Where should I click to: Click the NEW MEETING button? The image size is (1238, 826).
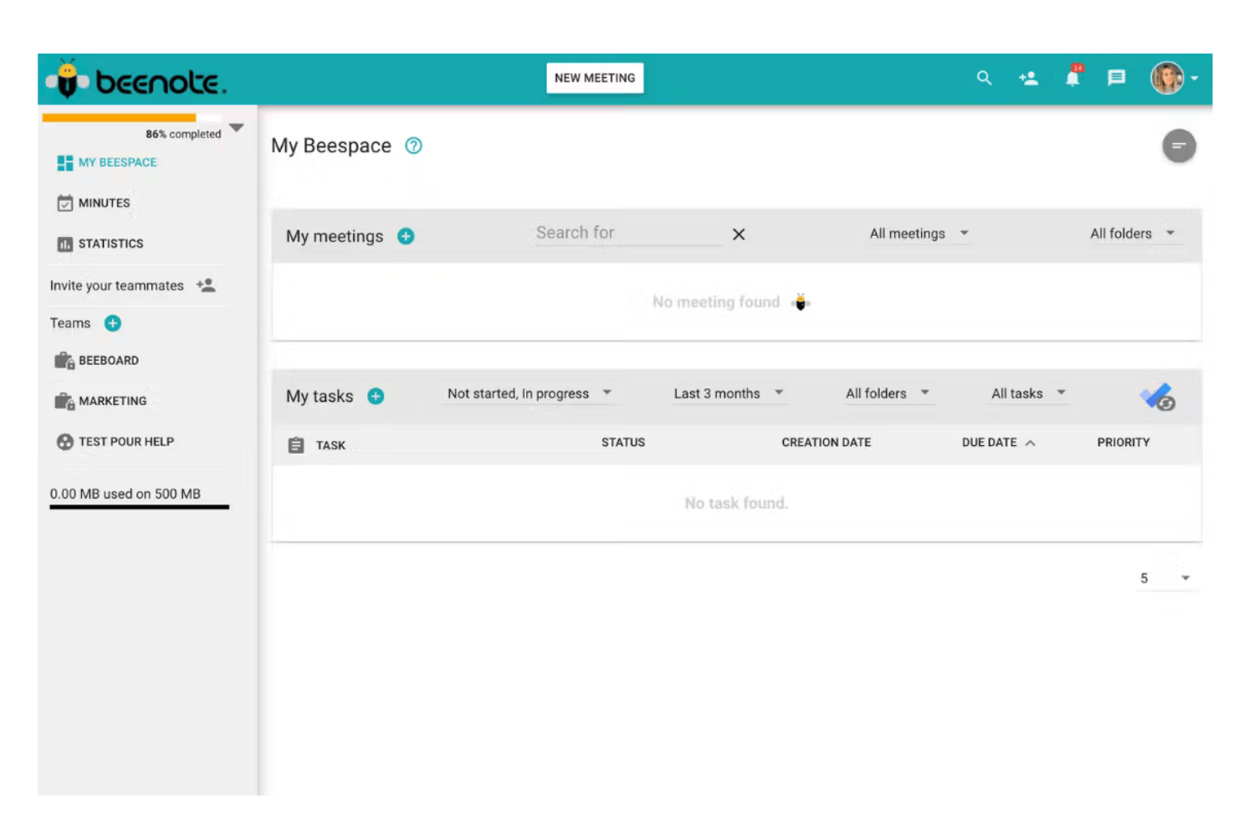pos(595,78)
